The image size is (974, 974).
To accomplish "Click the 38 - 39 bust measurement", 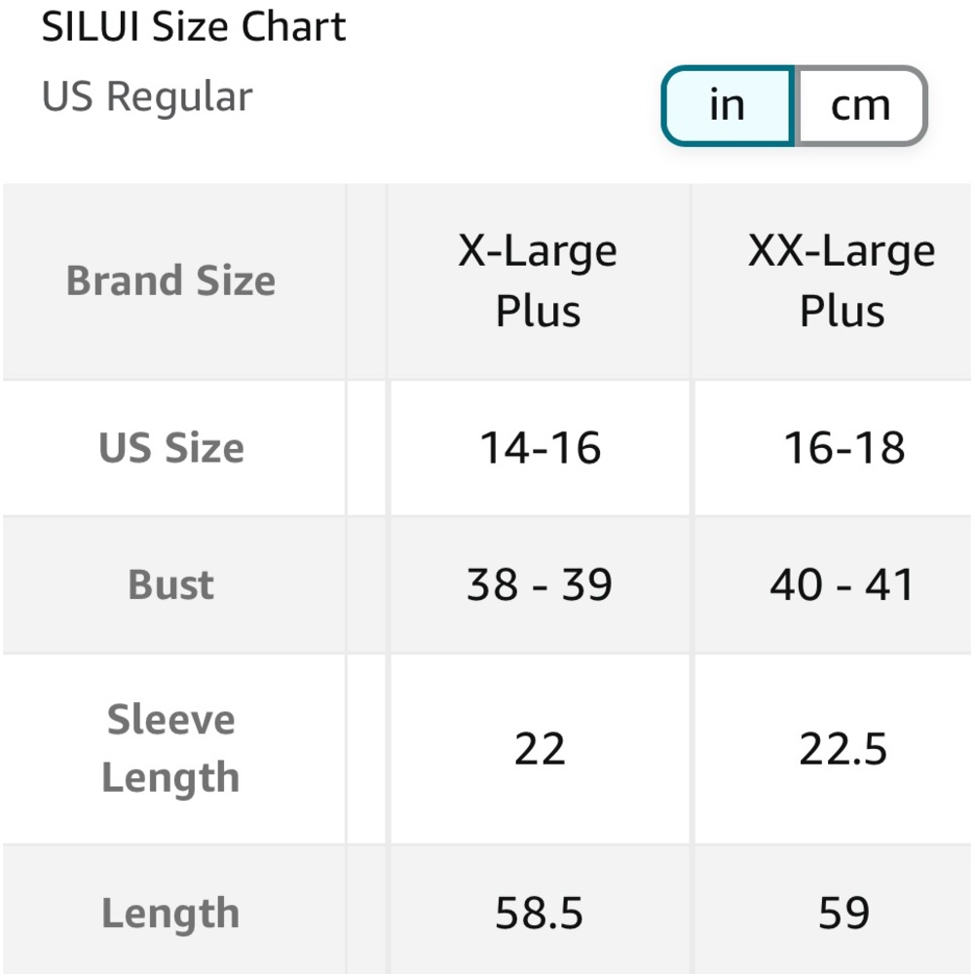I will point(539,583).
